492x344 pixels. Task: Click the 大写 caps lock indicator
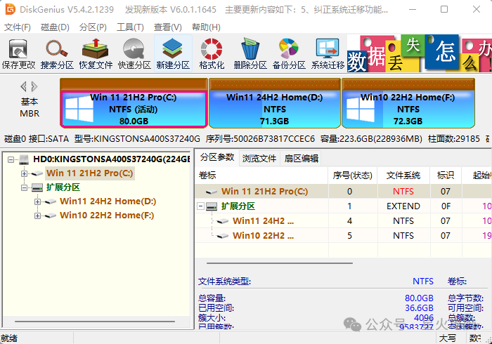[448, 338]
